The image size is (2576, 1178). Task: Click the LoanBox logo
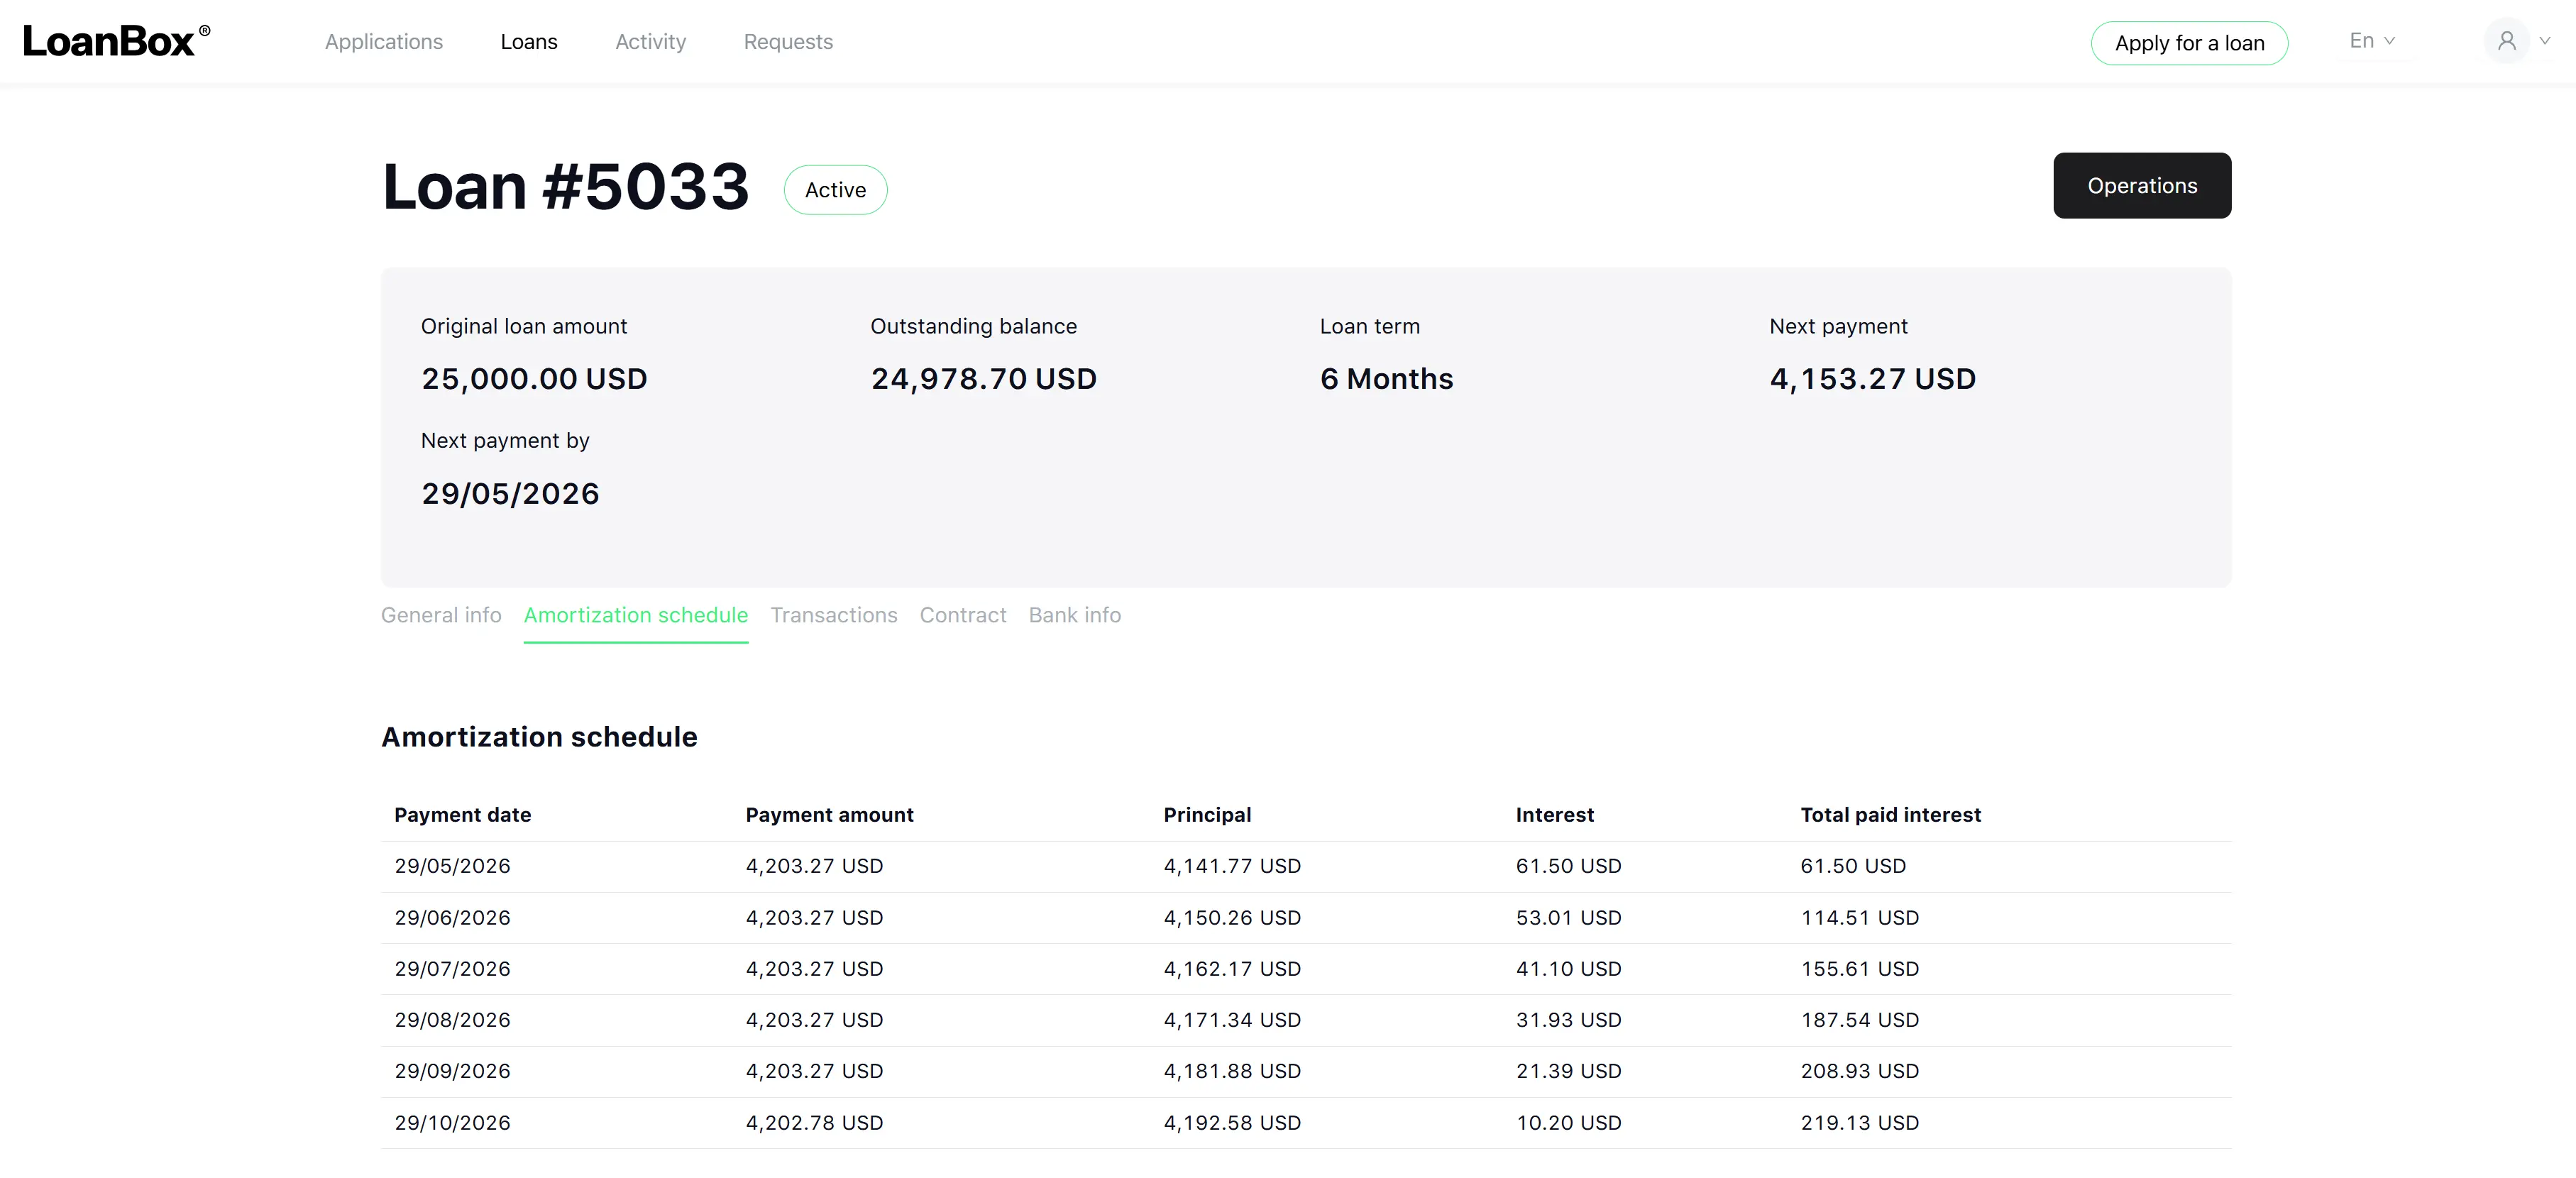click(x=116, y=41)
